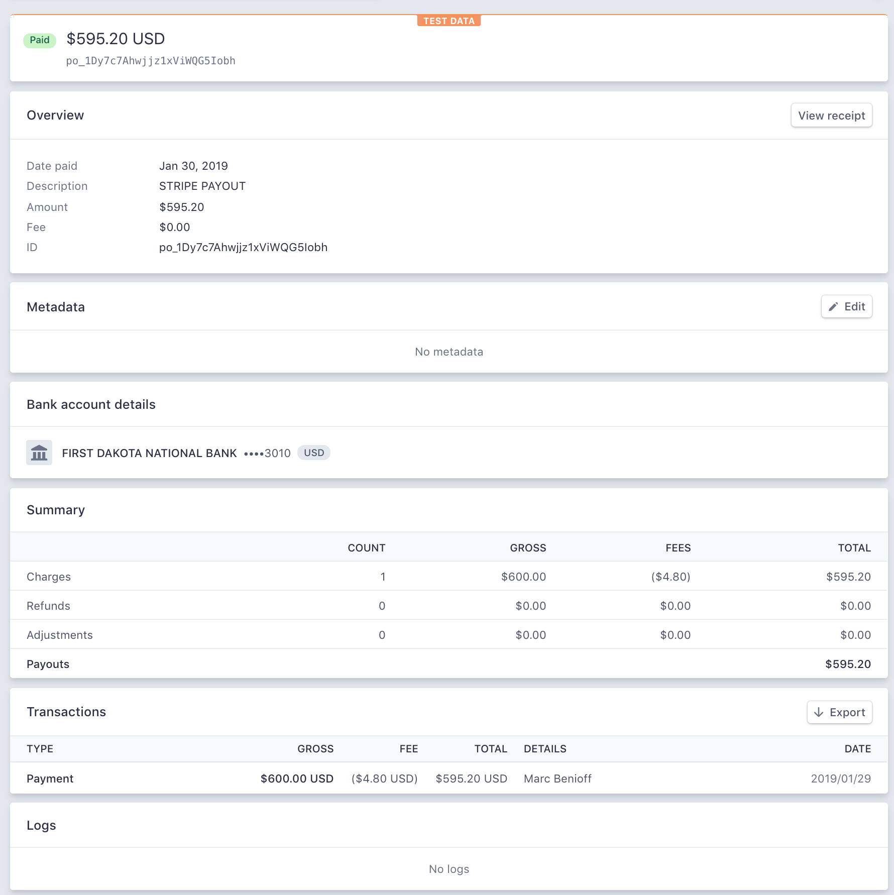Screen dimensions: 894x895
Task: Click the Overview Fee value $0.00
Action: pyautogui.click(x=175, y=227)
